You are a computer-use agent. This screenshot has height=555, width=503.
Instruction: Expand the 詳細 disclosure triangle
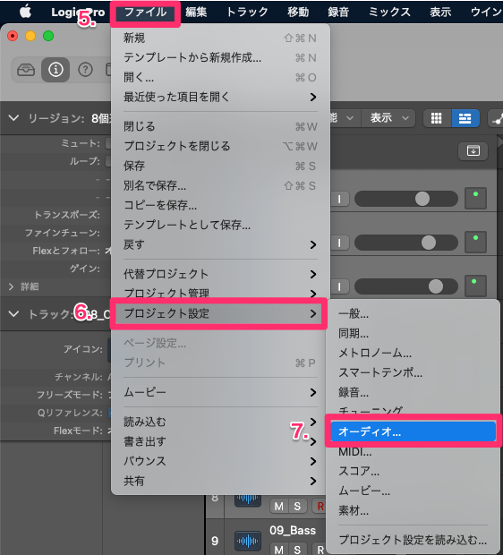(x=11, y=286)
